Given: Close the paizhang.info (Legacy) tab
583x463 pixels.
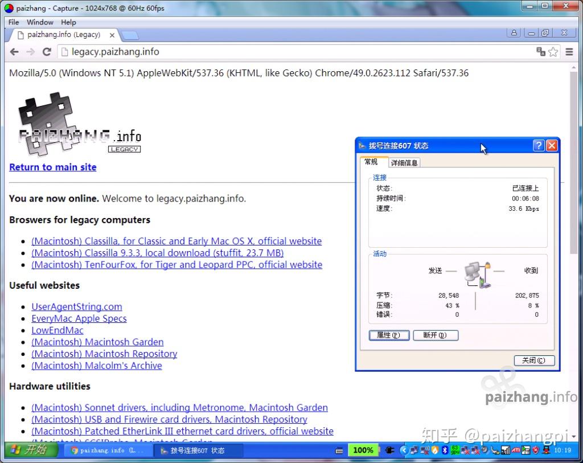Looking at the screenshot, I should click(x=112, y=35).
